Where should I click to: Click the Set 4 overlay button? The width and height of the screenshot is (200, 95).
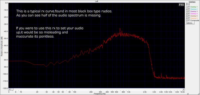coord(187,14)
